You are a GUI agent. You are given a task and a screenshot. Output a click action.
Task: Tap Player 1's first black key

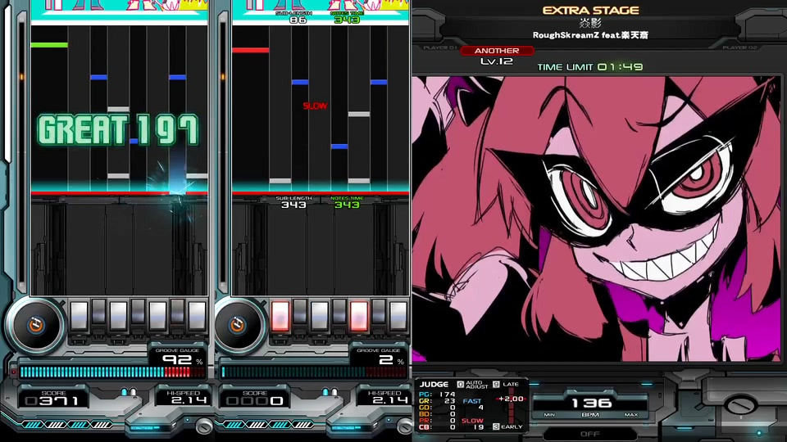coord(99,312)
